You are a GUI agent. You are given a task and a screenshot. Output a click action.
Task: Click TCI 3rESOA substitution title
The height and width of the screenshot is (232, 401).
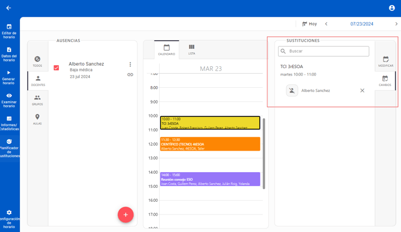click(291, 66)
